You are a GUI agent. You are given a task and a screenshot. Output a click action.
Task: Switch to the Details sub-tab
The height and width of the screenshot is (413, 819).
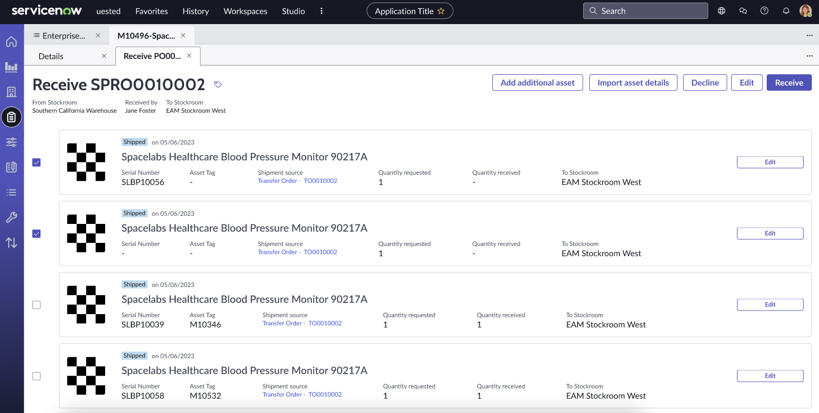coord(51,56)
